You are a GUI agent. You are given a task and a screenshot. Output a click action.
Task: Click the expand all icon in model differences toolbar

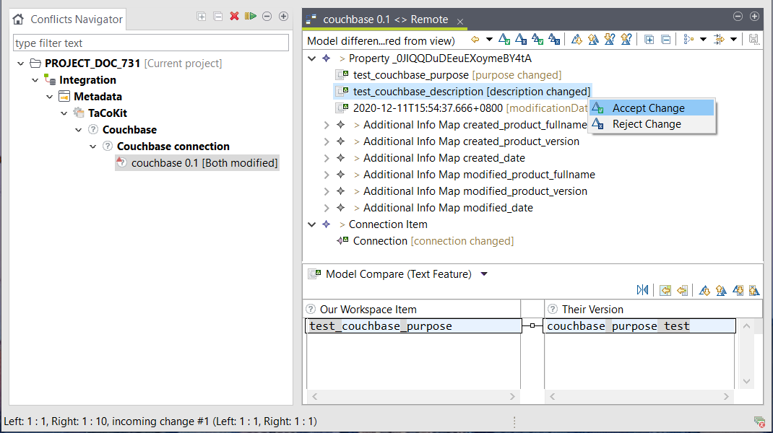[649, 40]
